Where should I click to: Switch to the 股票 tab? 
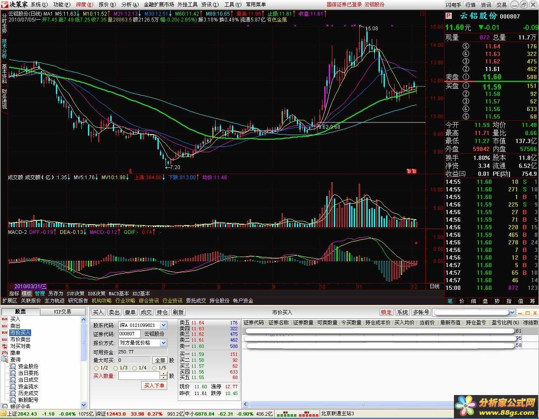pos(21,312)
